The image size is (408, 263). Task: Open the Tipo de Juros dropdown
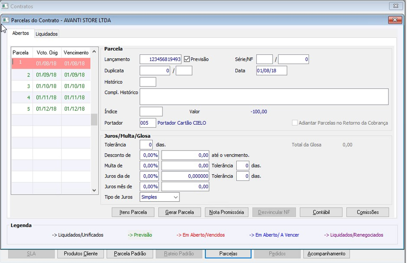pyautogui.click(x=160, y=197)
